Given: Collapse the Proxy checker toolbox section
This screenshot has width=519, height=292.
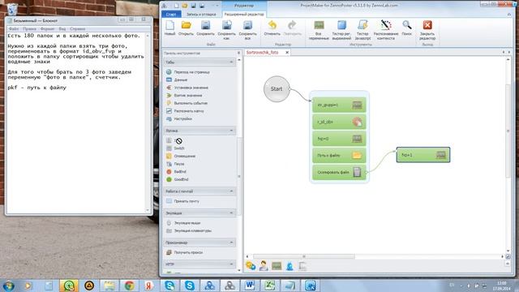Looking at the screenshot, I should 231,243.
